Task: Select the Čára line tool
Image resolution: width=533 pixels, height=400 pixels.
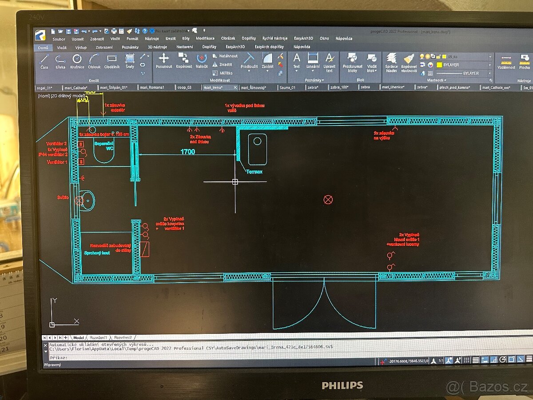Action: (x=44, y=60)
